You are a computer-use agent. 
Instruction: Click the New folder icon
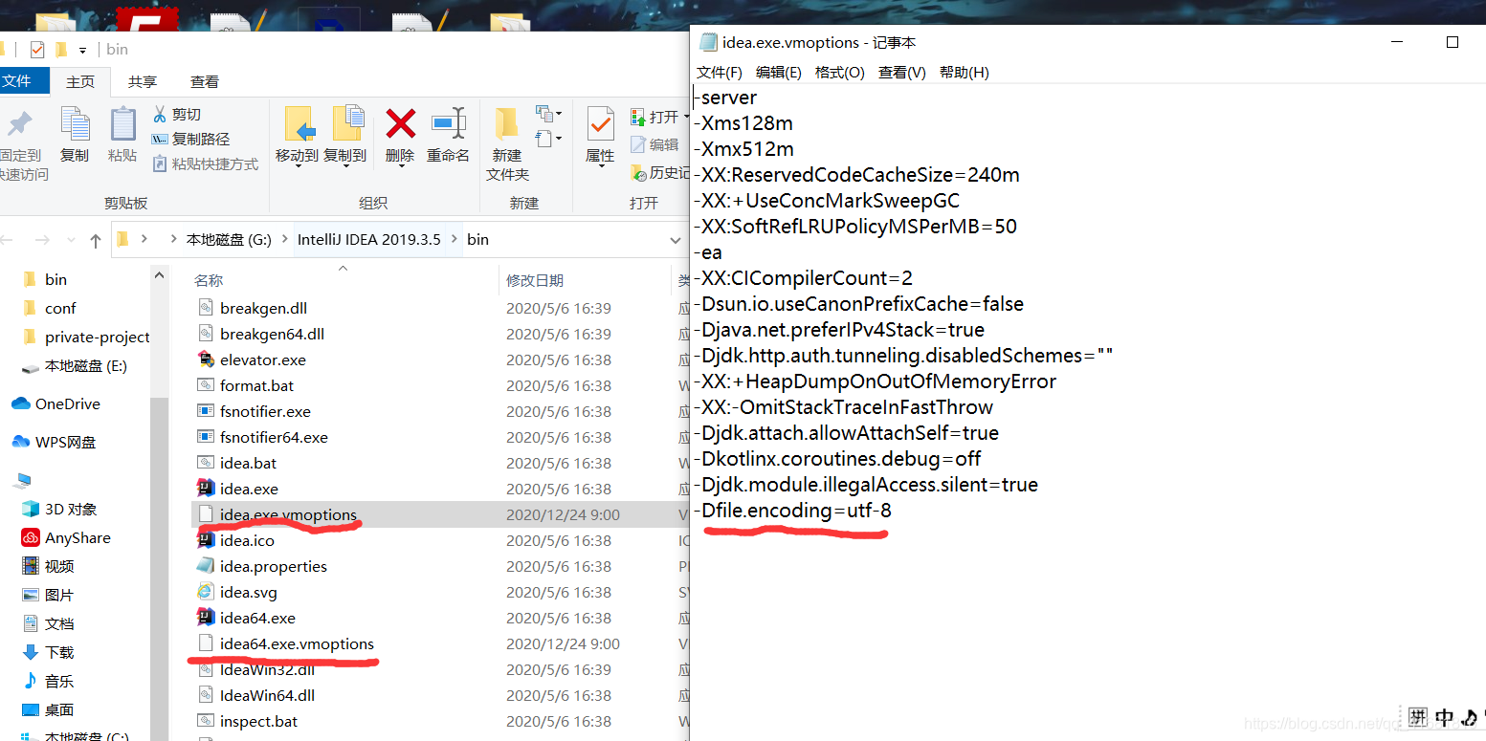(x=506, y=124)
